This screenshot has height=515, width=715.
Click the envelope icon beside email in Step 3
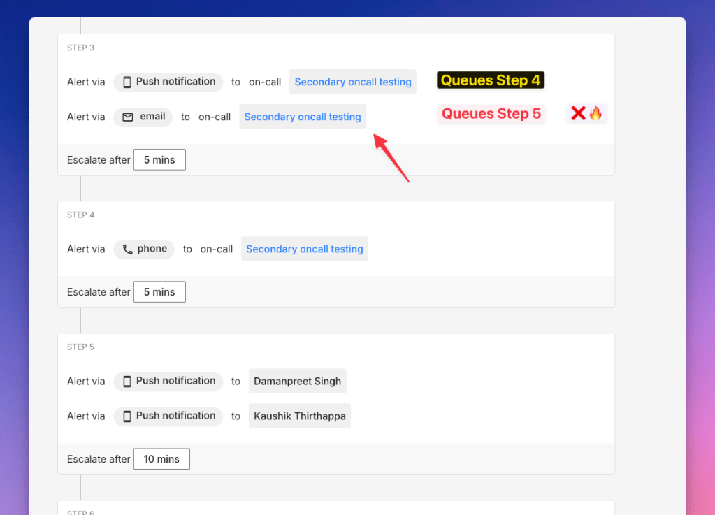pos(128,117)
